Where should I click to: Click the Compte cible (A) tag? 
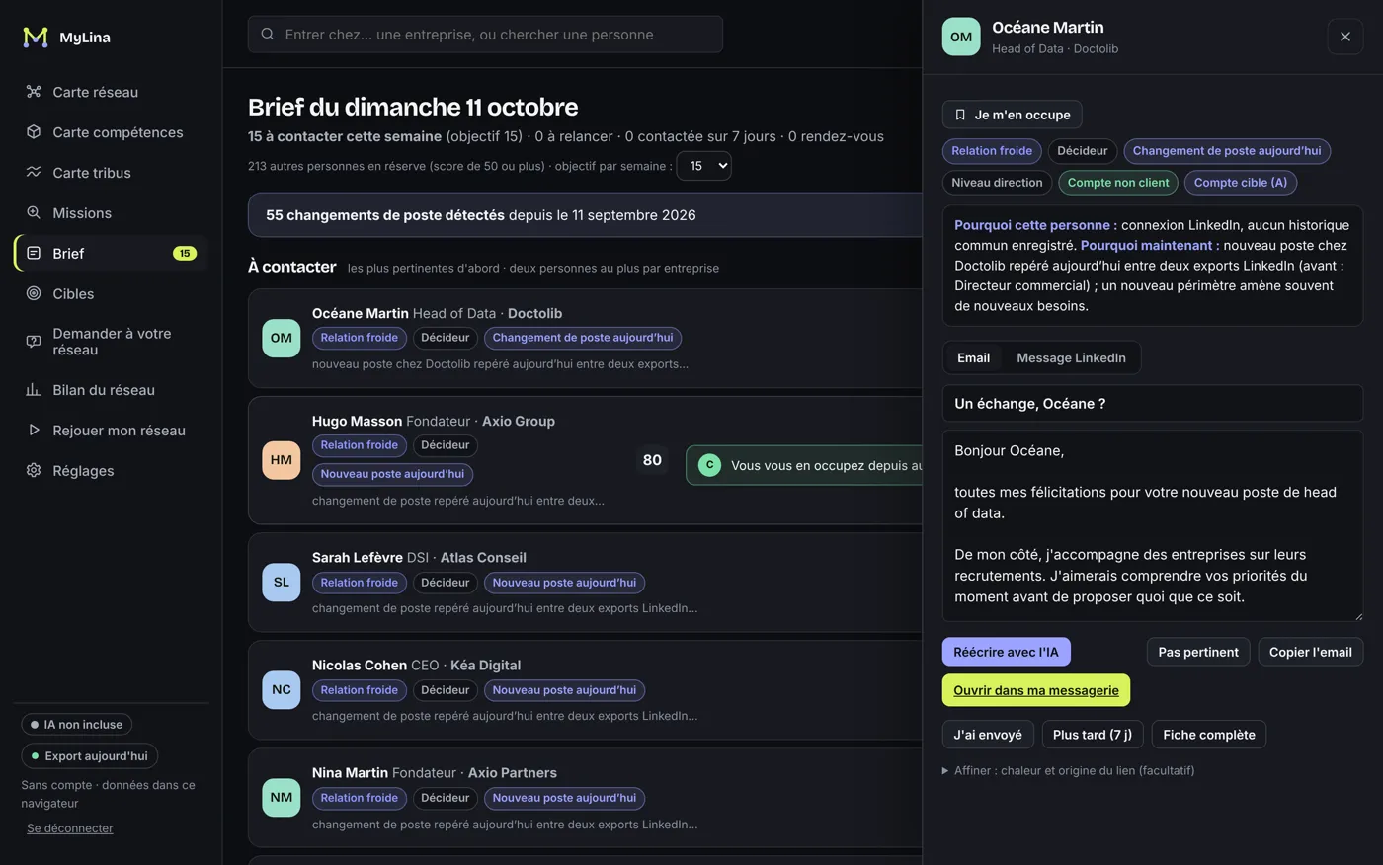1241,183
